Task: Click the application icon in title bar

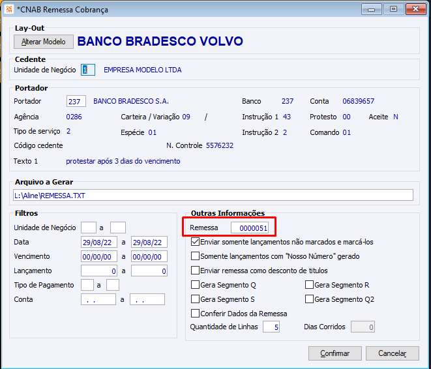Action: pyautogui.click(x=9, y=9)
